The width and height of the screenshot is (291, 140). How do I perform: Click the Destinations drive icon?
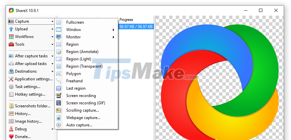coord(11,71)
